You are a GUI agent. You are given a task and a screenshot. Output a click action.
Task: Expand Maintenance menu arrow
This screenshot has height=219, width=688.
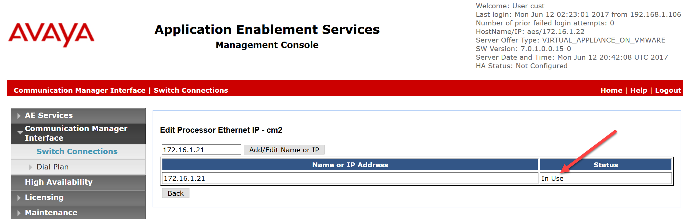click(19, 213)
